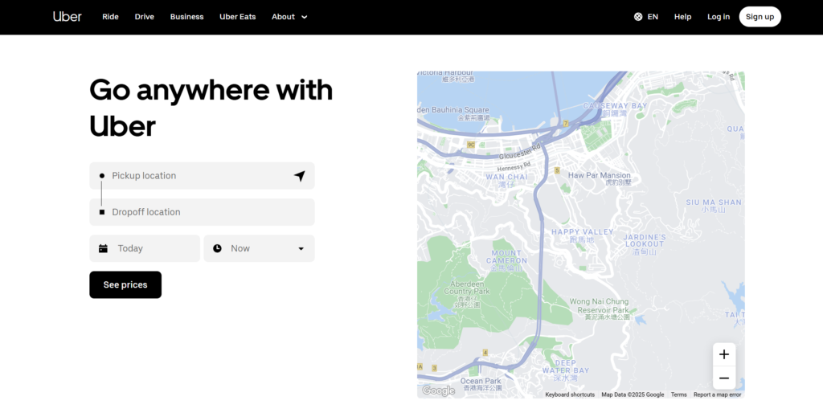823x417 pixels.
Task: Open the Today date picker
Action: pyautogui.click(x=145, y=249)
